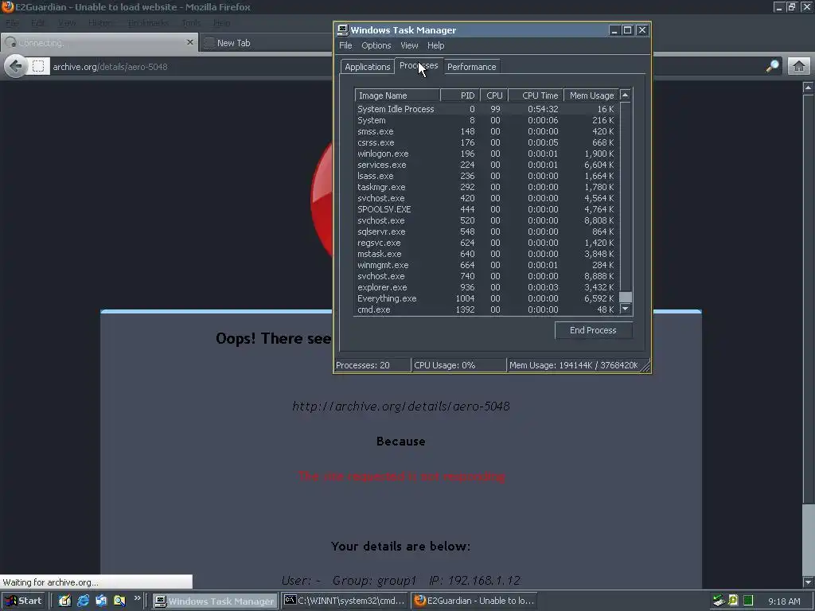
Task: Click the magnifier search icon in Firefox toolbar
Action: coord(773,66)
